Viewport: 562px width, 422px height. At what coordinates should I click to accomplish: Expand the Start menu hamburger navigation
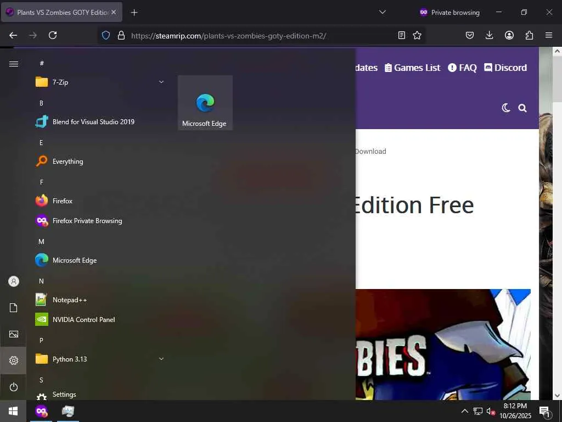click(14, 64)
